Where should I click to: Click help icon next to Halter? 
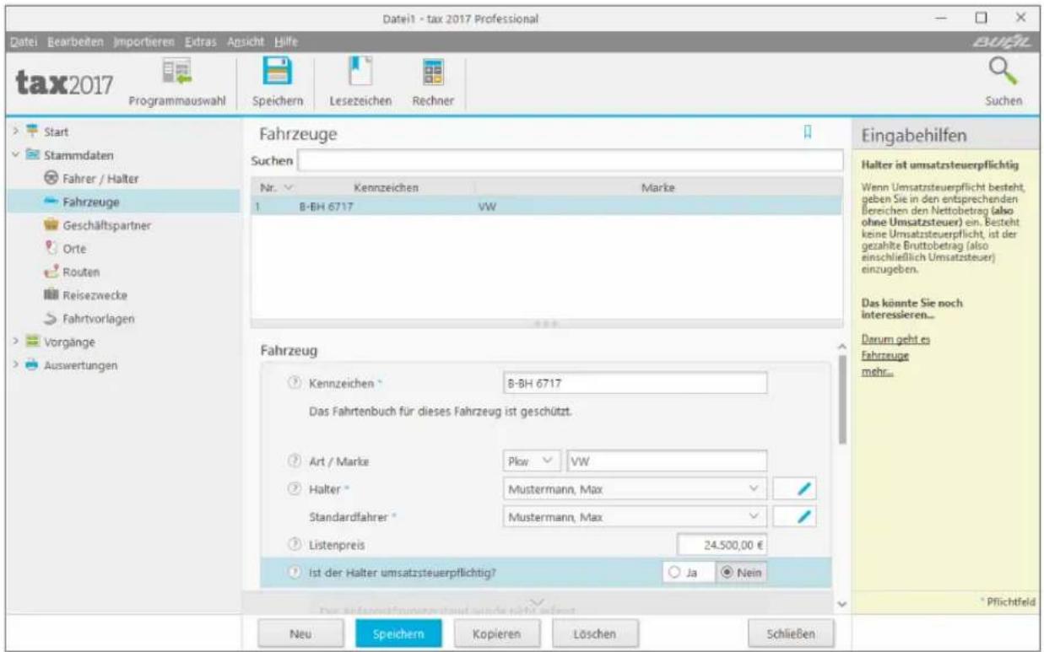295,488
